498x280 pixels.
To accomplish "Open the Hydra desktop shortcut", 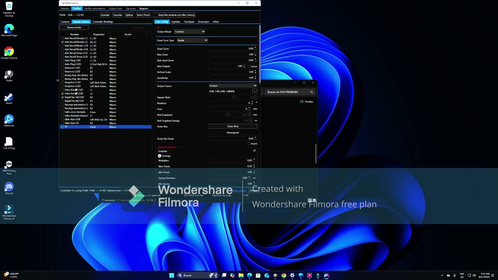I will point(9,76).
